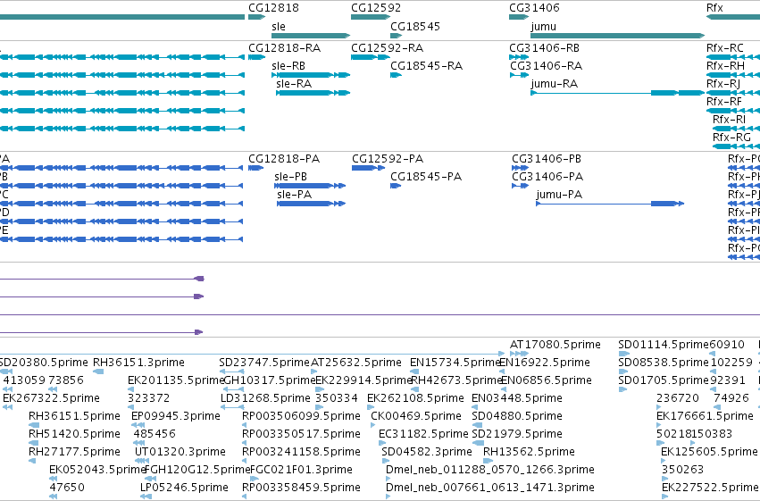
Task: Click transcript CG18545-RA
Action: pyautogui.click(x=426, y=66)
